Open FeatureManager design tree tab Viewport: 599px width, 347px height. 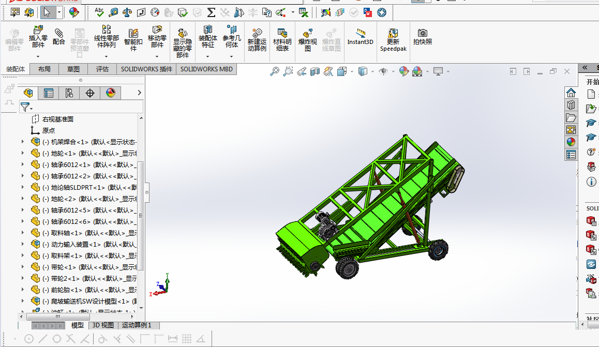click(x=28, y=93)
